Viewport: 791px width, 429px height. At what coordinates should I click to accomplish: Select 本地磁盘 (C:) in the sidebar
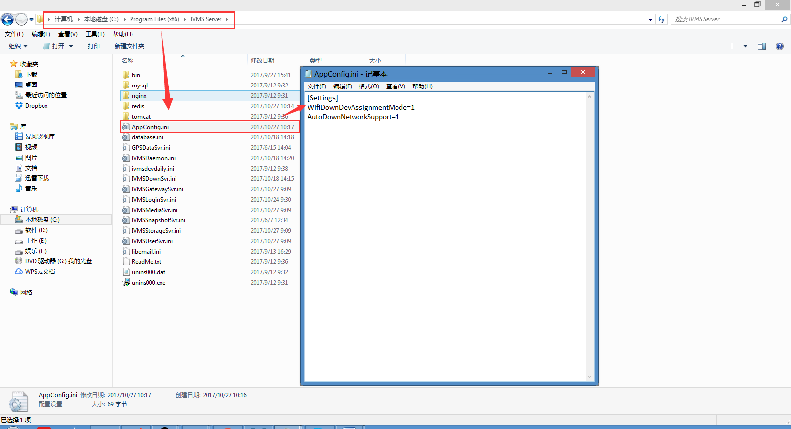[42, 220]
